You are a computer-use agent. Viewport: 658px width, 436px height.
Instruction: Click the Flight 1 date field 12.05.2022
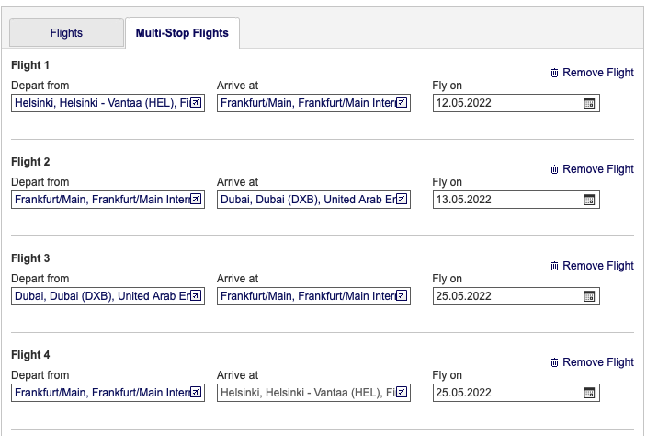pos(507,103)
